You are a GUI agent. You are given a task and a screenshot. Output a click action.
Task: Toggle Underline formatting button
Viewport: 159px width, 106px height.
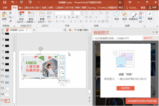pyautogui.click(x=65, y=17)
